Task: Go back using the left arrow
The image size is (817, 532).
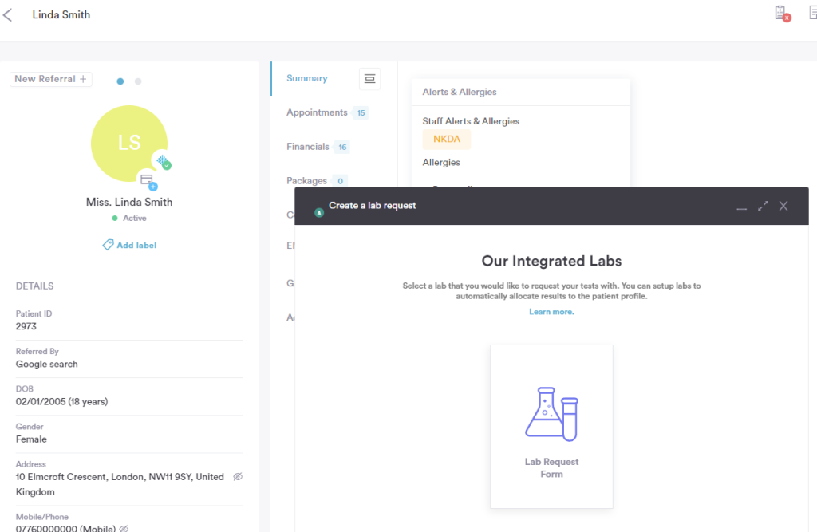Action: pos(8,14)
